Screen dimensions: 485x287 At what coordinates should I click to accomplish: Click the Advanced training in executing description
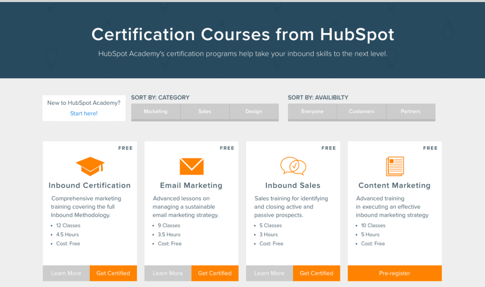pos(392,207)
